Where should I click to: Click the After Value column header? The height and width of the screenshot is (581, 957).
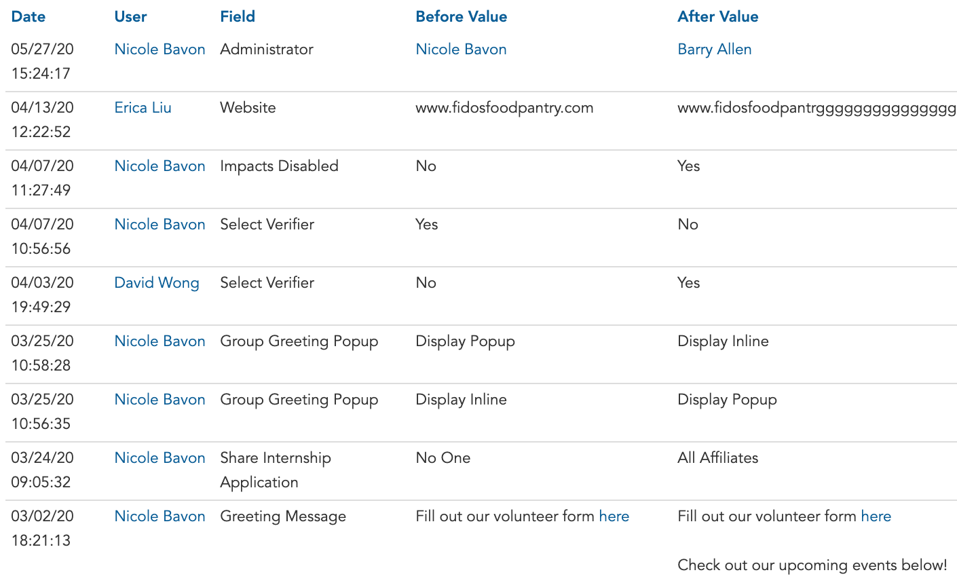tap(718, 16)
